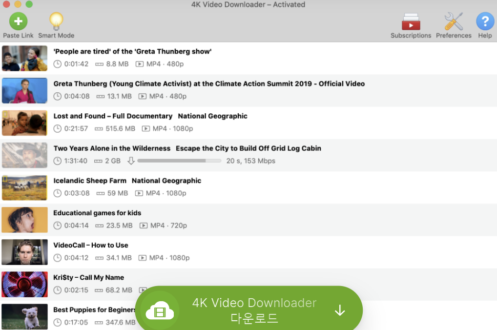Open the Lost and Found documentary thumbnail
The width and height of the screenshot is (497, 330).
(x=24, y=123)
